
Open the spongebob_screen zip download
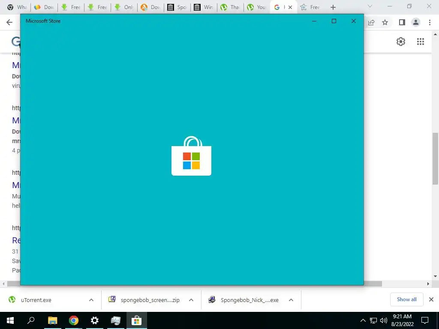coord(150,300)
